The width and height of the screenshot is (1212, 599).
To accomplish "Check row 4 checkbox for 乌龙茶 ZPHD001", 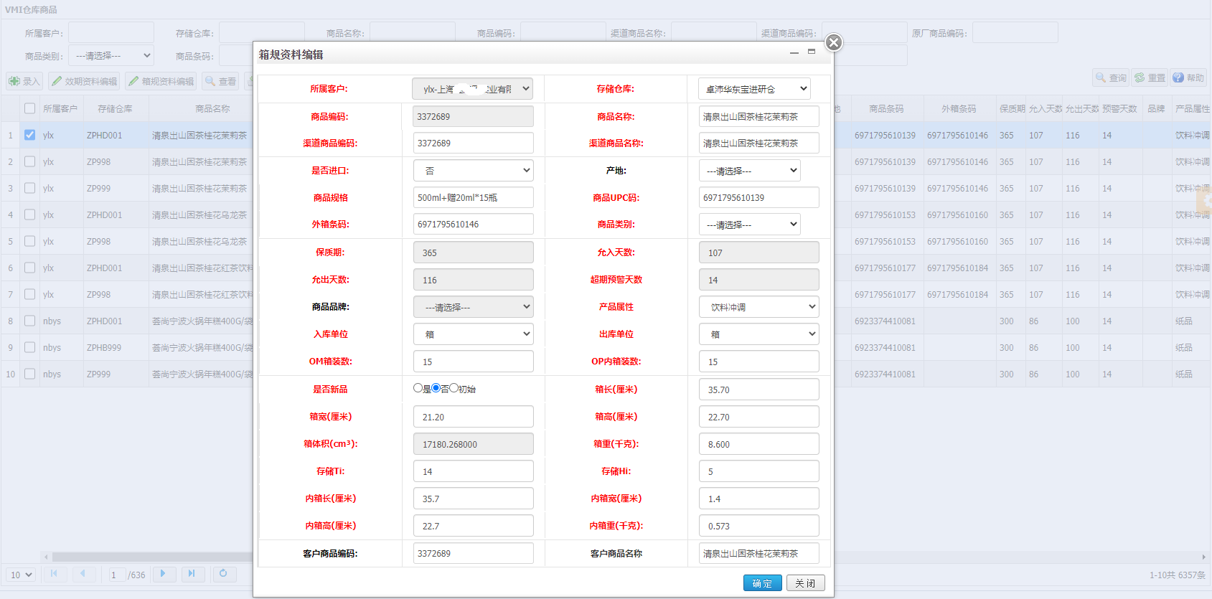I will point(29,214).
